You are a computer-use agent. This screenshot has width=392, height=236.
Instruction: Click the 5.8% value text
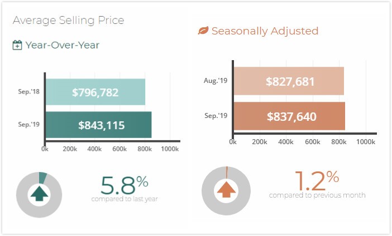[x=124, y=184]
